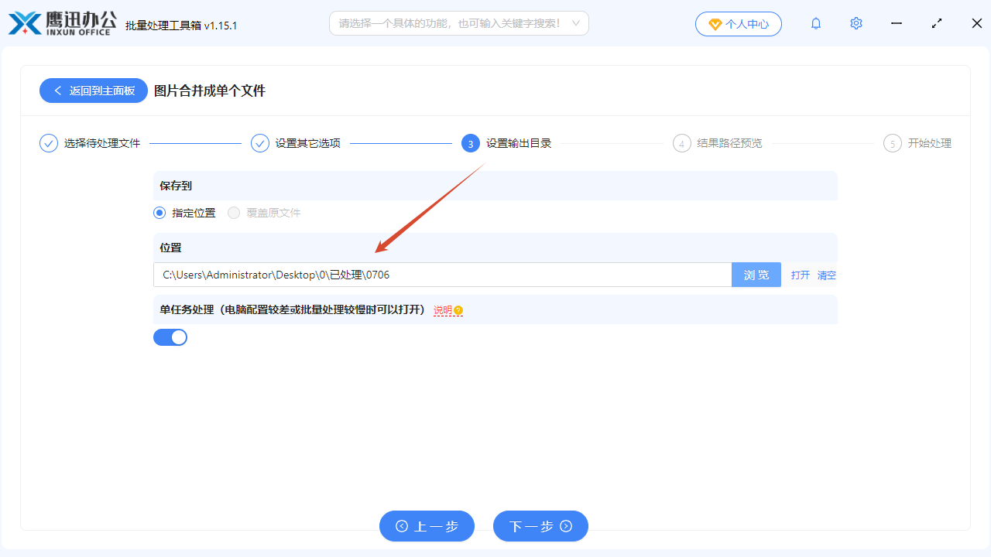Open the notification bell
Image resolution: width=991 pixels, height=557 pixels.
coord(816,24)
